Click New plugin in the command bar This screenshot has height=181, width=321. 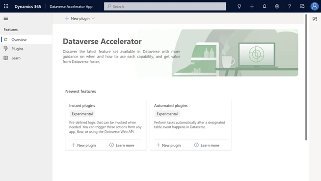coord(80,19)
